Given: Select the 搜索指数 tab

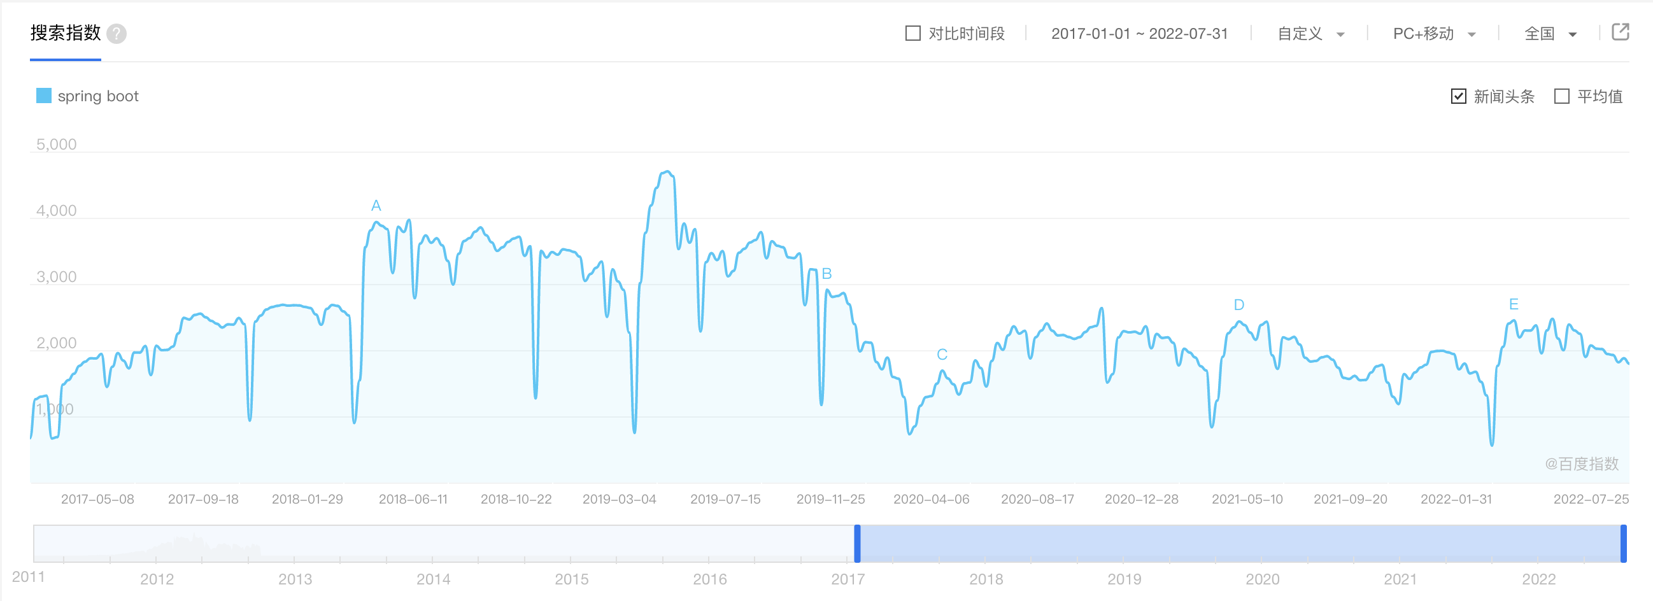Looking at the screenshot, I should coord(66,32).
